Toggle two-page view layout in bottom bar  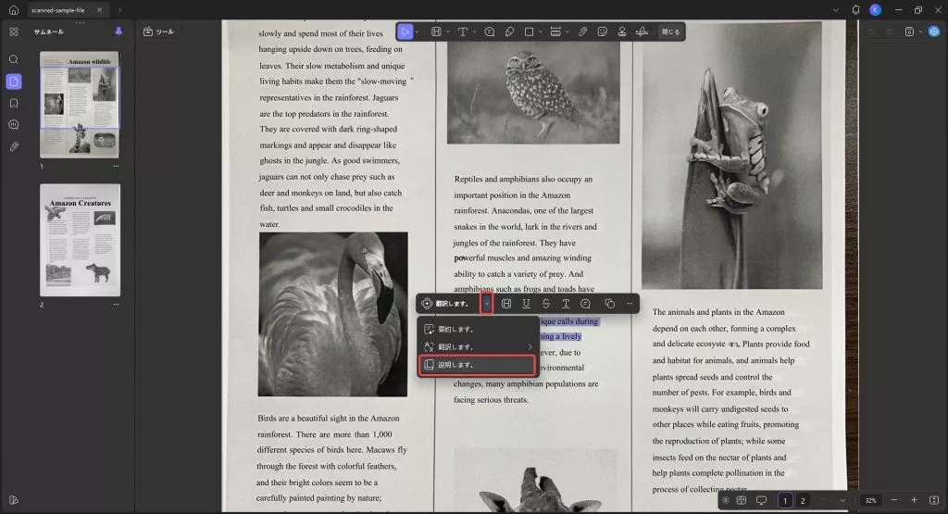coord(742,500)
